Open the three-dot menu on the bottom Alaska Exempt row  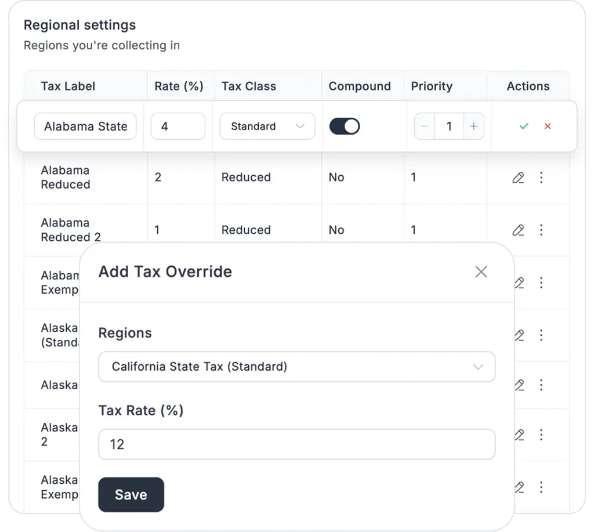541,487
